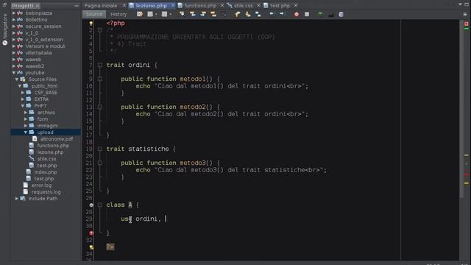471x265 pixels.
Task: Collapse the metodo1 function fold
Action: (100, 79)
